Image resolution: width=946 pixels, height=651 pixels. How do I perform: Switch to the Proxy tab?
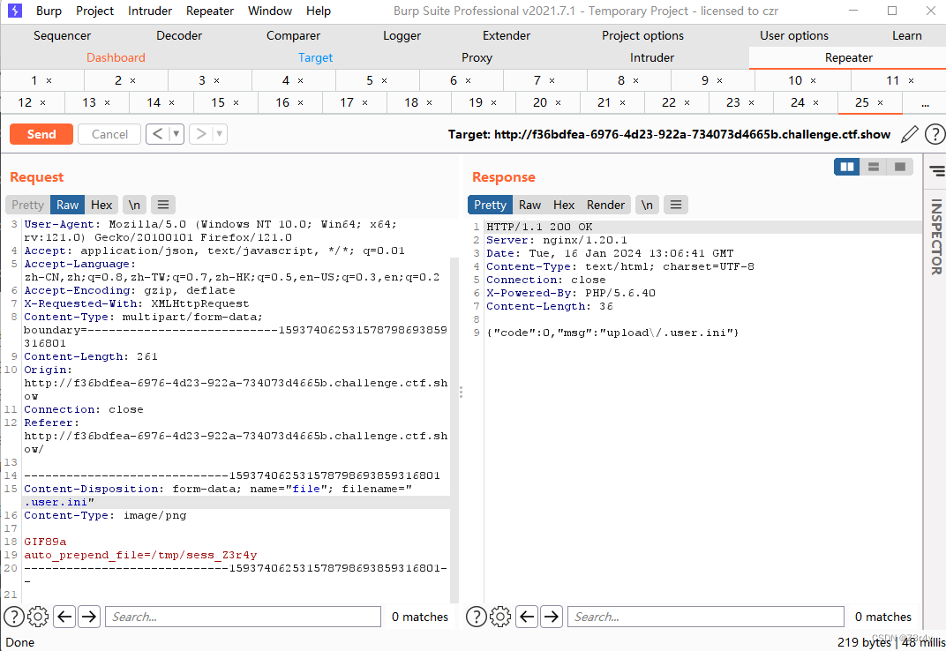[477, 57]
